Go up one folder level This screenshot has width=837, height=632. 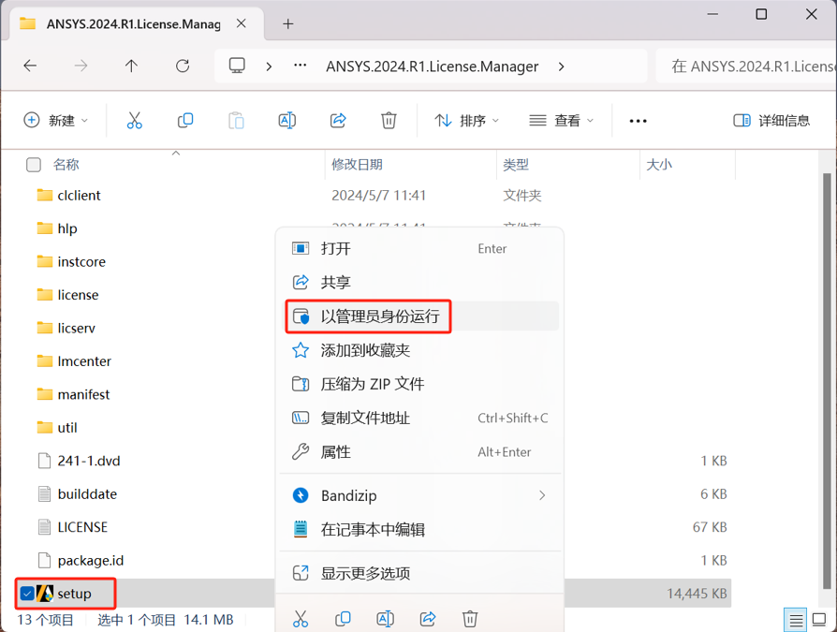131,66
